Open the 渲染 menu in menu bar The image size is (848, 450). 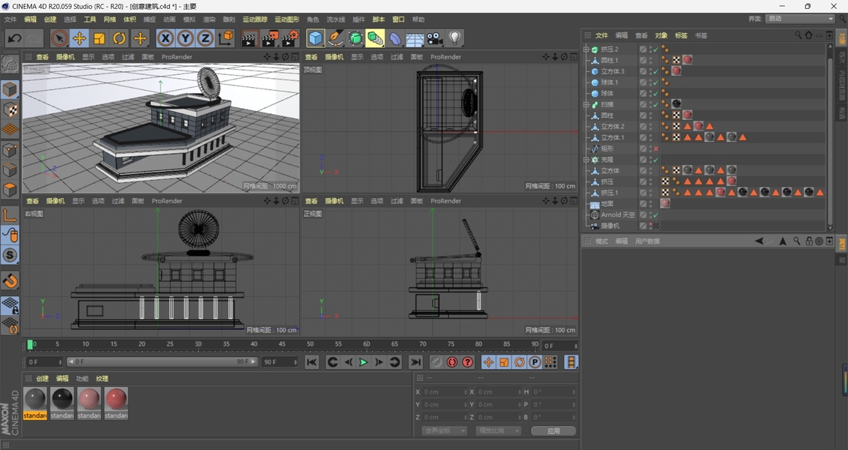tap(209, 19)
